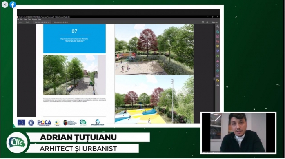285x159 pixels.
Task: Minimize the Acrobat Reader window
Action: click(208, 17)
